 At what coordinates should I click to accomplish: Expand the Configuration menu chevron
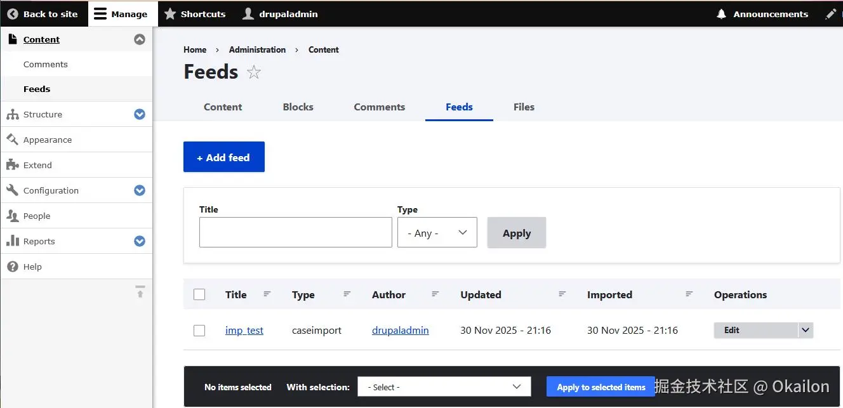click(x=140, y=190)
